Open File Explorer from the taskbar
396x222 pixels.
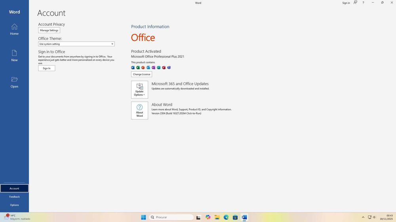click(x=217, y=217)
